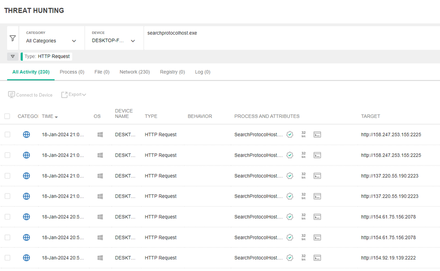This screenshot has width=440, height=271.
Task: Check the first row's checkbox
Action: pyautogui.click(x=7, y=135)
